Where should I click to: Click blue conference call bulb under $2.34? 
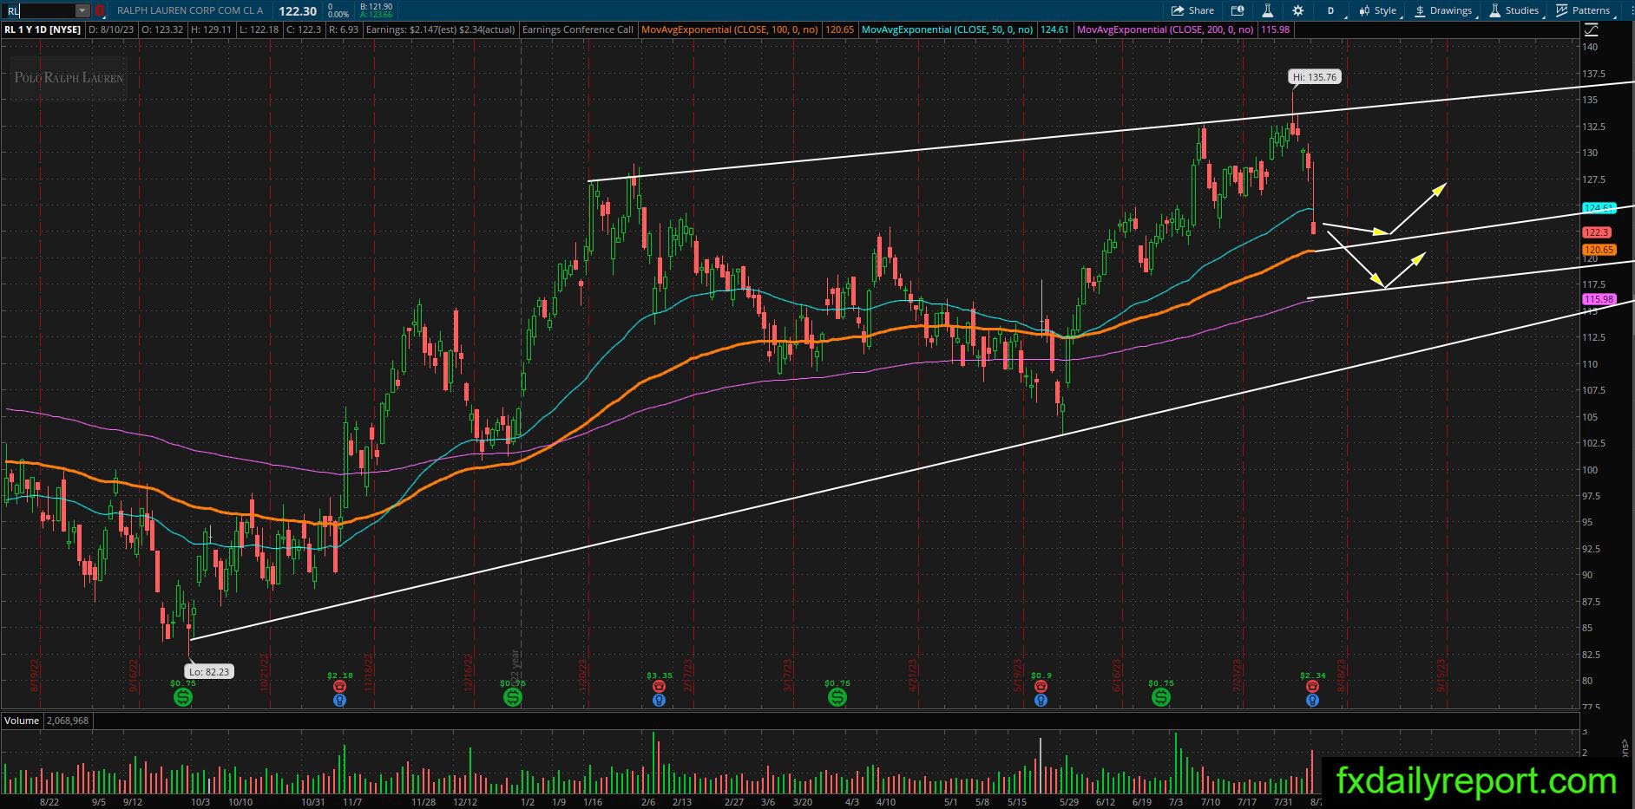coord(1312,700)
